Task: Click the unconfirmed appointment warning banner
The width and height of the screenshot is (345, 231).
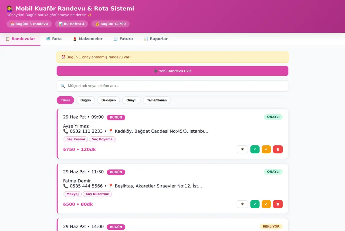Action: pos(172,57)
